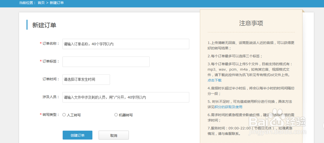
Task: Open the 订单时间 date picker field
Action: [86, 79]
